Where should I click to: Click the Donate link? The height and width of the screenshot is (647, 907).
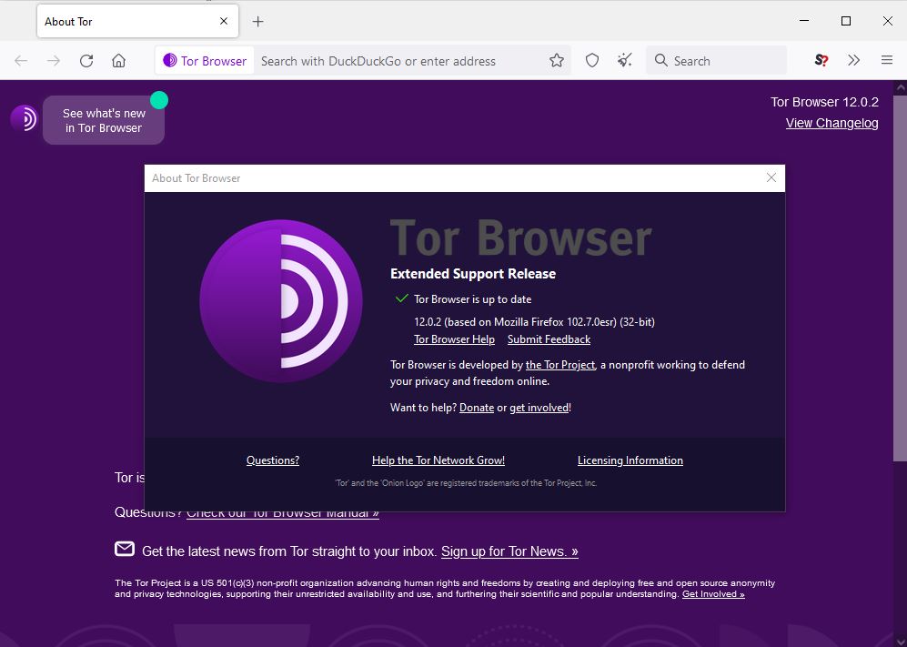point(477,408)
